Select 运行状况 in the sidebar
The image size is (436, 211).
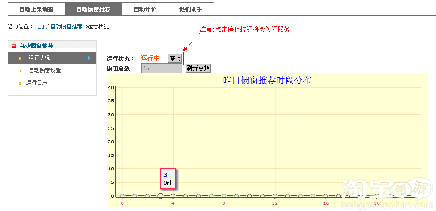point(52,58)
